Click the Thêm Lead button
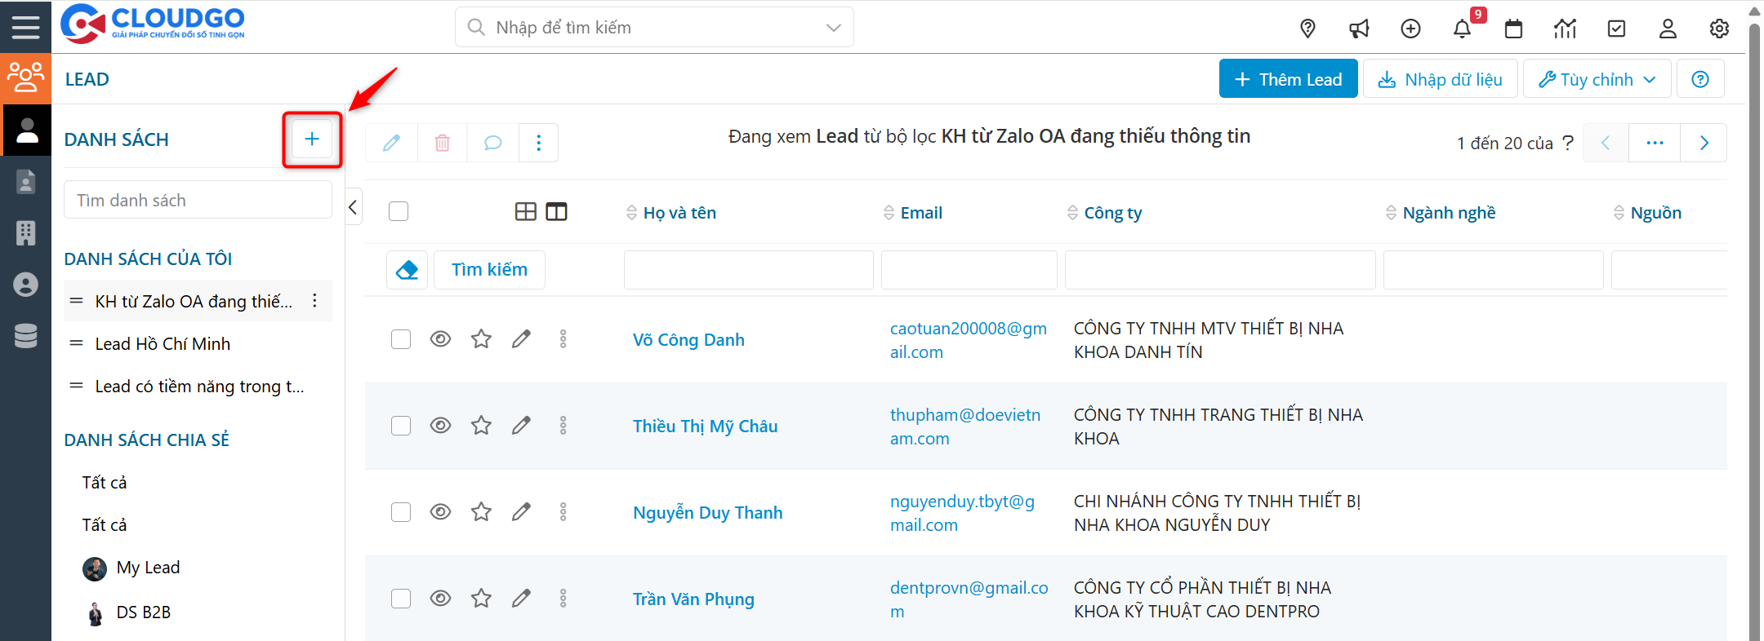The image size is (1764, 641). click(1288, 79)
